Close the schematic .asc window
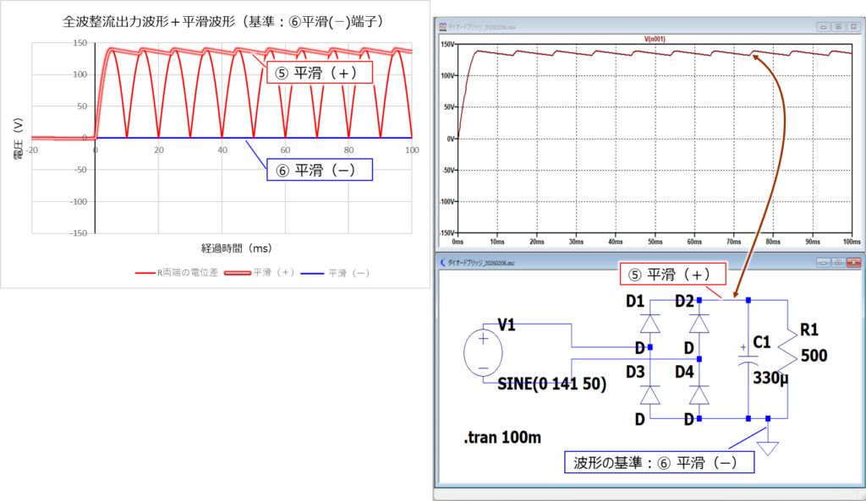The width and height of the screenshot is (866, 501). click(853, 261)
